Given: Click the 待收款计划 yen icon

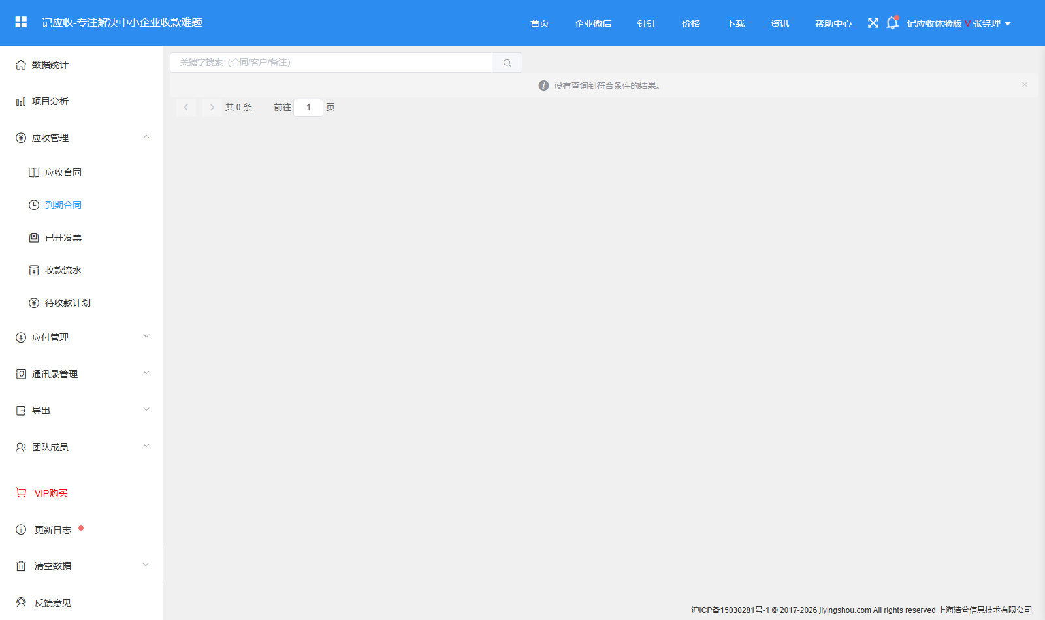Looking at the screenshot, I should click(x=34, y=303).
